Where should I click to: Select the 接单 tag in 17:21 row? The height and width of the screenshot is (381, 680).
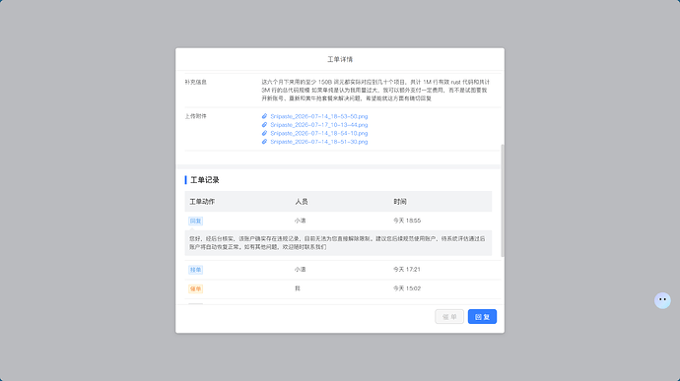tap(195, 270)
